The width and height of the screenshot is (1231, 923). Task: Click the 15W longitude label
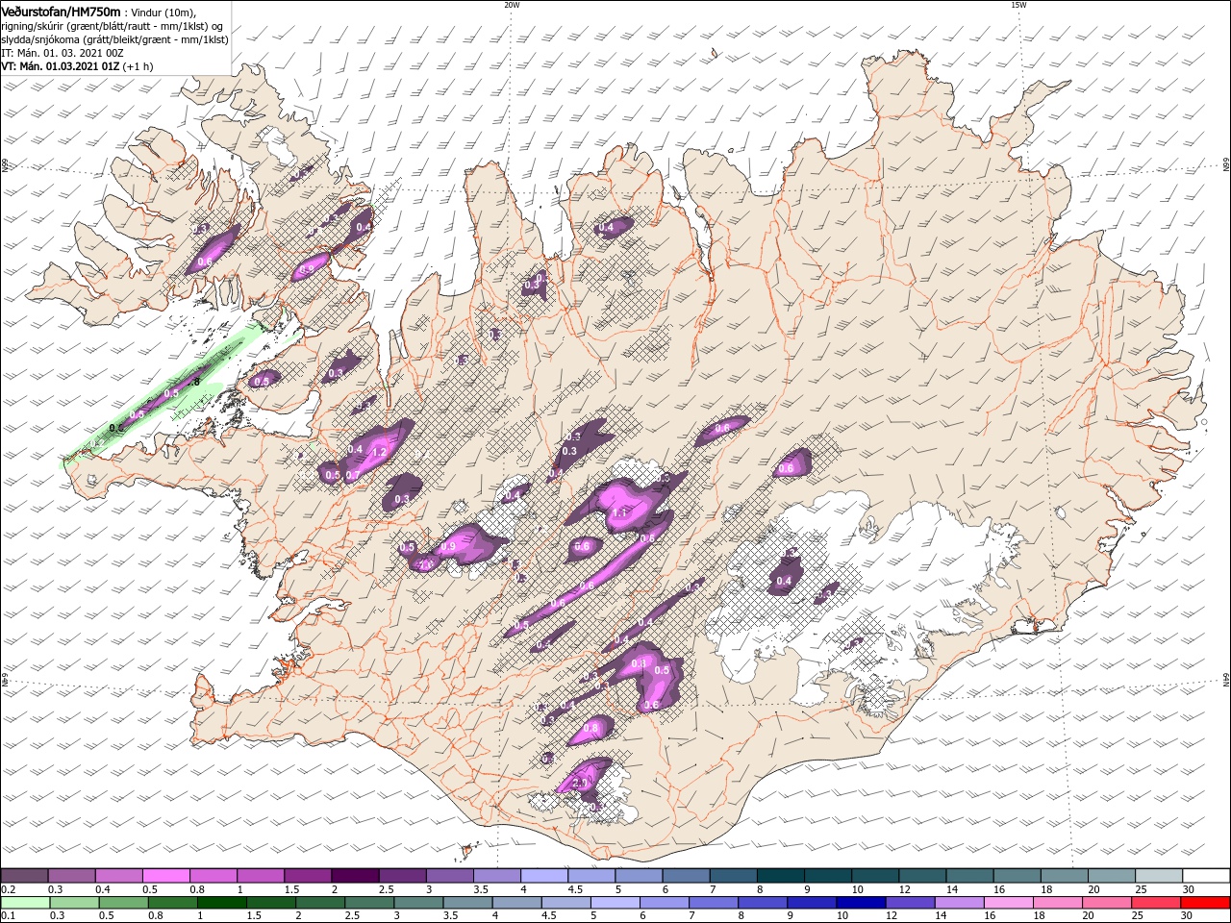(1018, 5)
